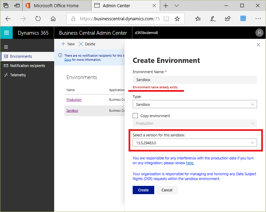Enable Copy environment checkbox
The image size is (266, 212).
(x=135, y=115)
